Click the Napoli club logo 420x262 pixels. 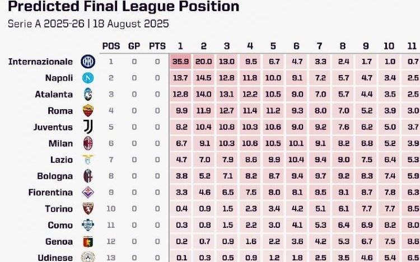[x=88, y=78]
